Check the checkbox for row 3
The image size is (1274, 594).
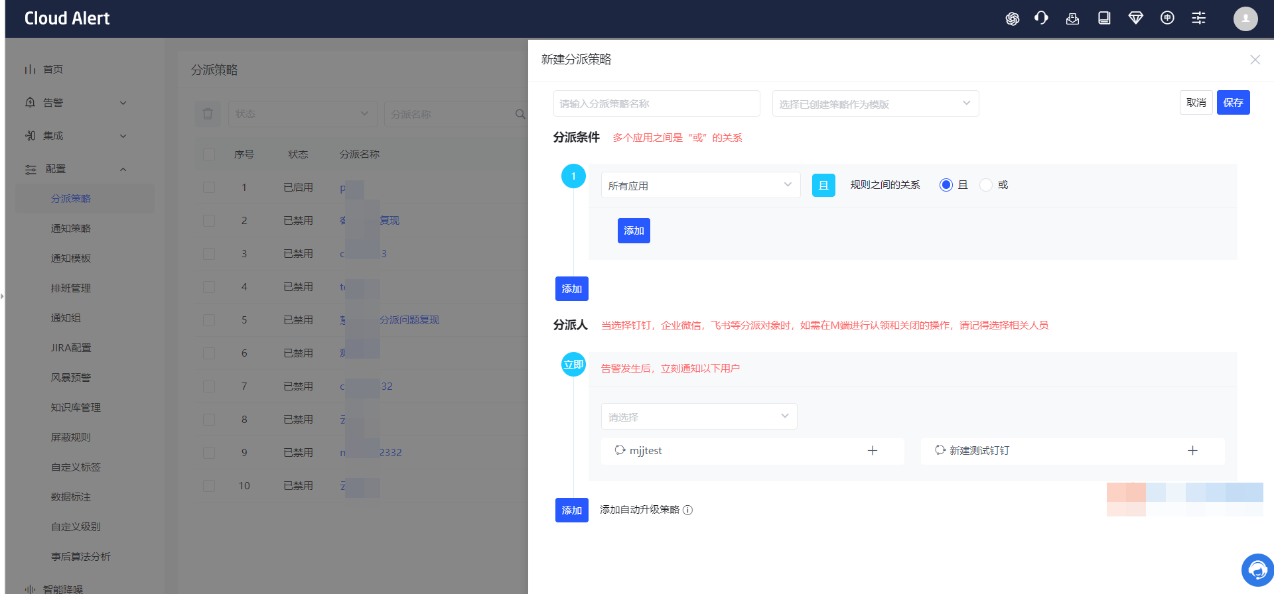pos(209,254)
